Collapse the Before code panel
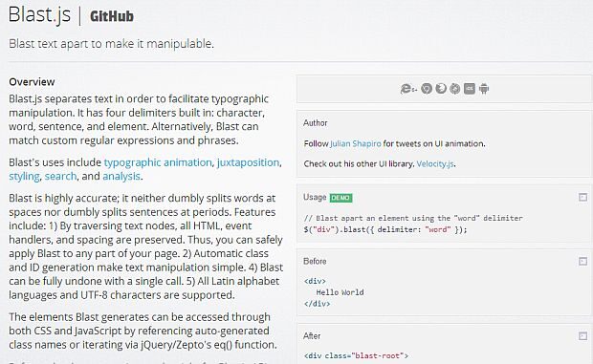The height and width of the screenshot is (364, 593). [x=582, y=261]
